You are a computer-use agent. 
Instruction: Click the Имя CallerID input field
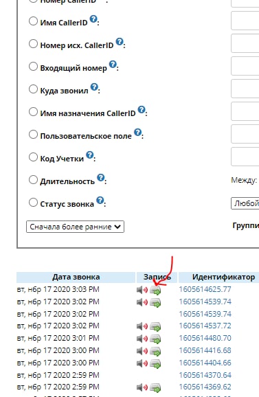click(x=245, y=21)
